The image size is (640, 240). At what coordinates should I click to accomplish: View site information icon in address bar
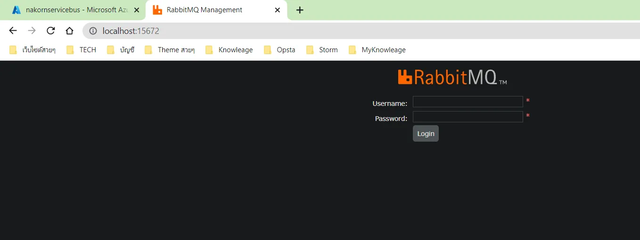click(93, 31)
